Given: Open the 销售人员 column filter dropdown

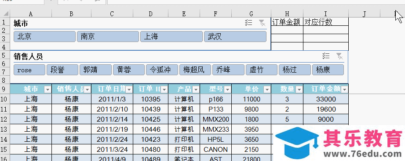Looking at the screenshot, I should coord(88,90).
